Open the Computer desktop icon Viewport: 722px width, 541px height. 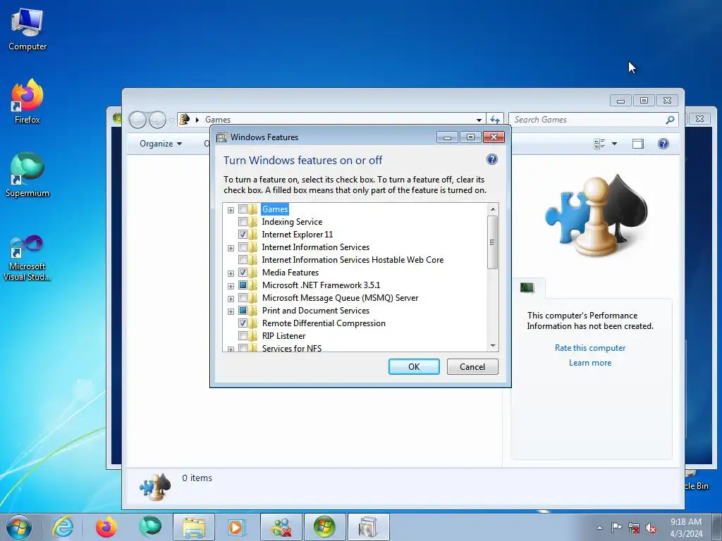pos(27,30)
